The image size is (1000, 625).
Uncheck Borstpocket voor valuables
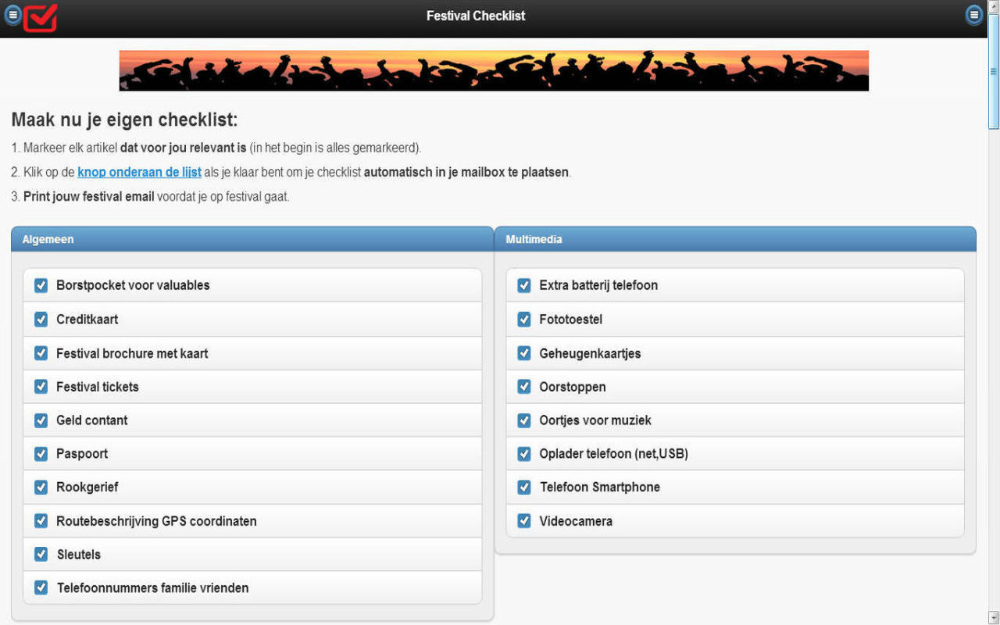pos(41,285)
